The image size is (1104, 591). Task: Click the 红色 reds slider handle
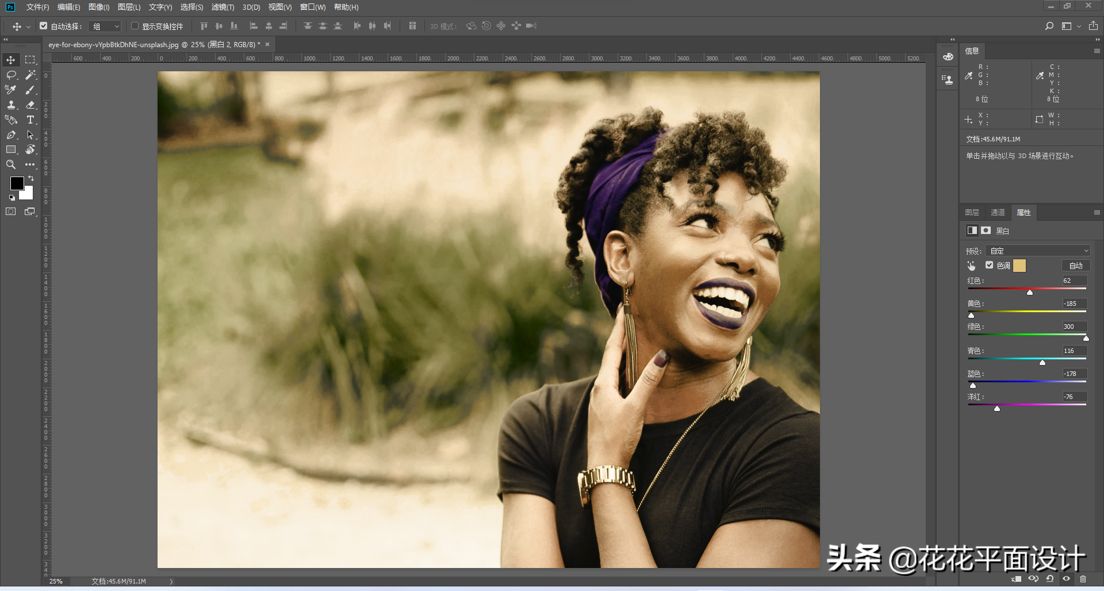click(x=1030, y=293)
